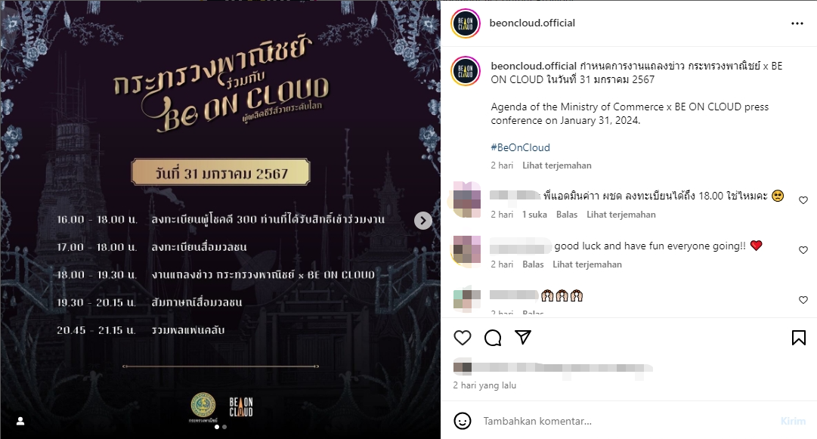Screen dimensions: 817x439
Task: Reply with 'Balas' to the good luck comment
Action: 533,264
